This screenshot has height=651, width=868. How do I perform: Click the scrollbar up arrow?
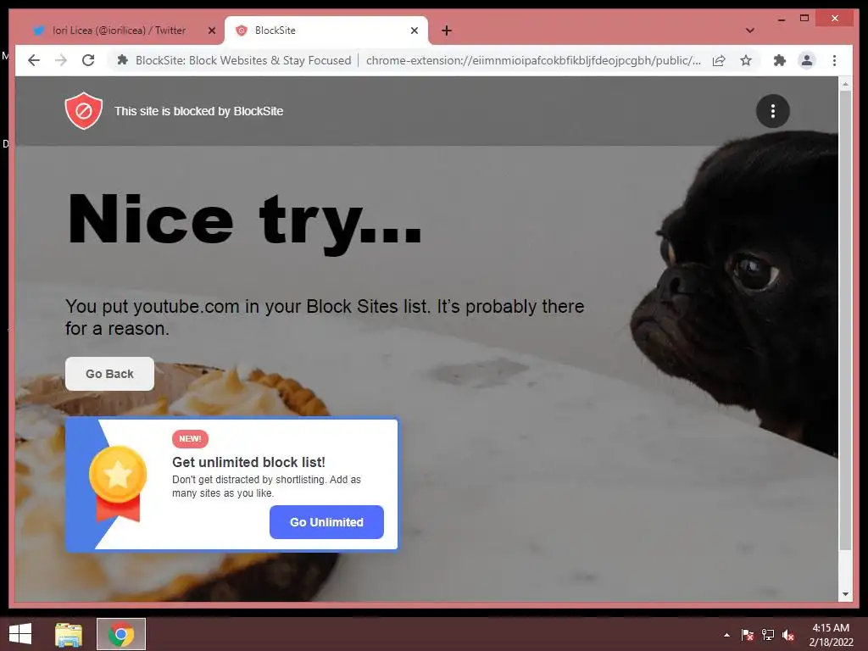(x=845, y=84)
